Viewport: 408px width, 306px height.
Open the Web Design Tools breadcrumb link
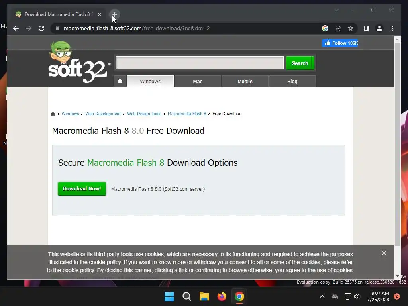click(x=144, y=114)
